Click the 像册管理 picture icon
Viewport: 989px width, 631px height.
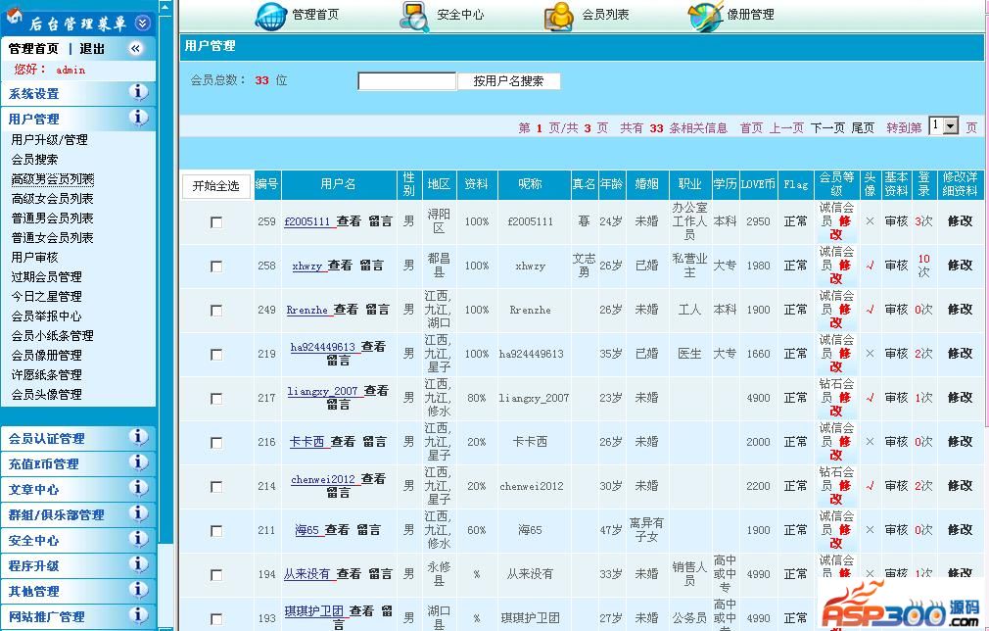(x=705, y=15)
